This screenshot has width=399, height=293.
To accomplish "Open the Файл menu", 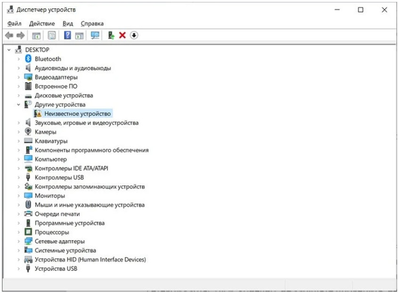I will coord(15,24).
